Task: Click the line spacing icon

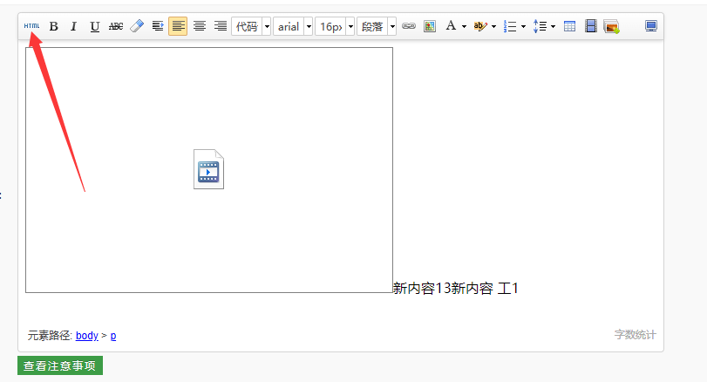Action: pyautogui.click(x=540, y=27)
